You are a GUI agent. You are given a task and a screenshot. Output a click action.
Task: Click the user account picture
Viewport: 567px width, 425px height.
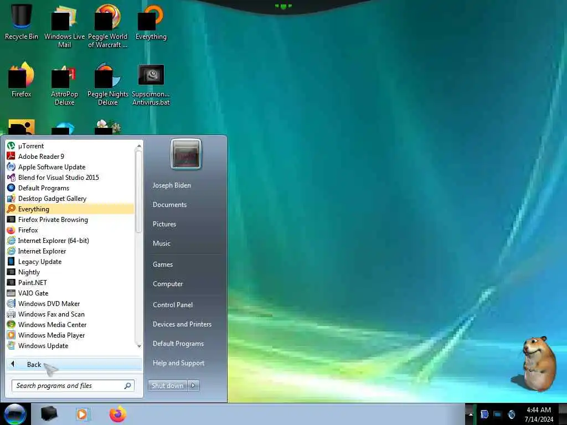(x=186, y=154)
